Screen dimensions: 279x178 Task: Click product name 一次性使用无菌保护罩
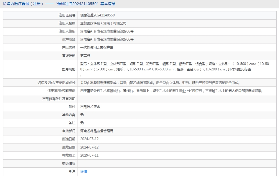pos(97,48)
